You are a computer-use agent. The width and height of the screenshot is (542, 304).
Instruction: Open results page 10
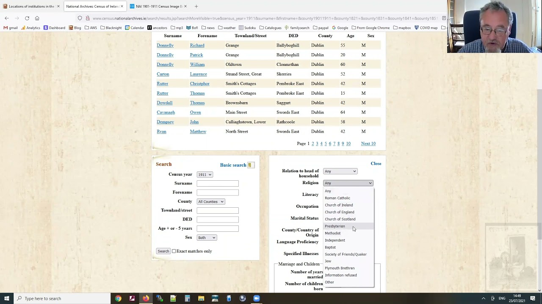click(348, 144)
